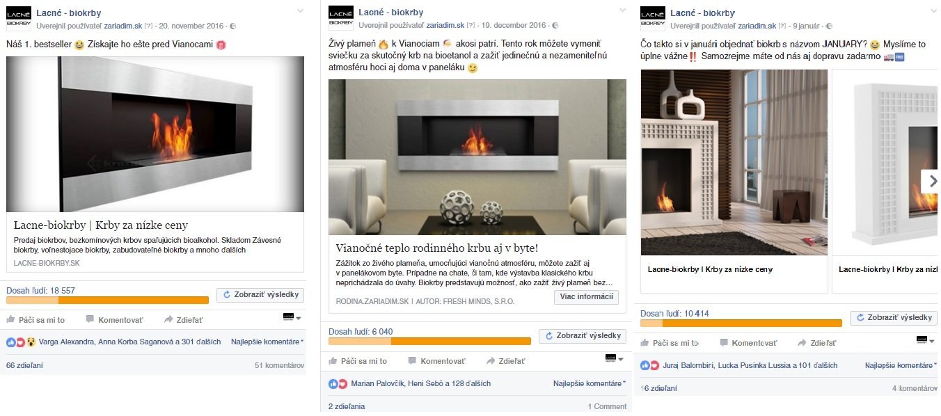Click Zobraziť výsledky in the January post

coord(894,317)
